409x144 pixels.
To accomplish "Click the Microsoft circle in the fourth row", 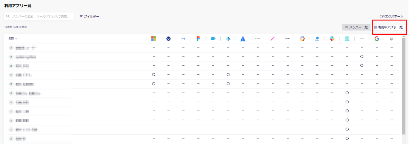I will (154, 75).
